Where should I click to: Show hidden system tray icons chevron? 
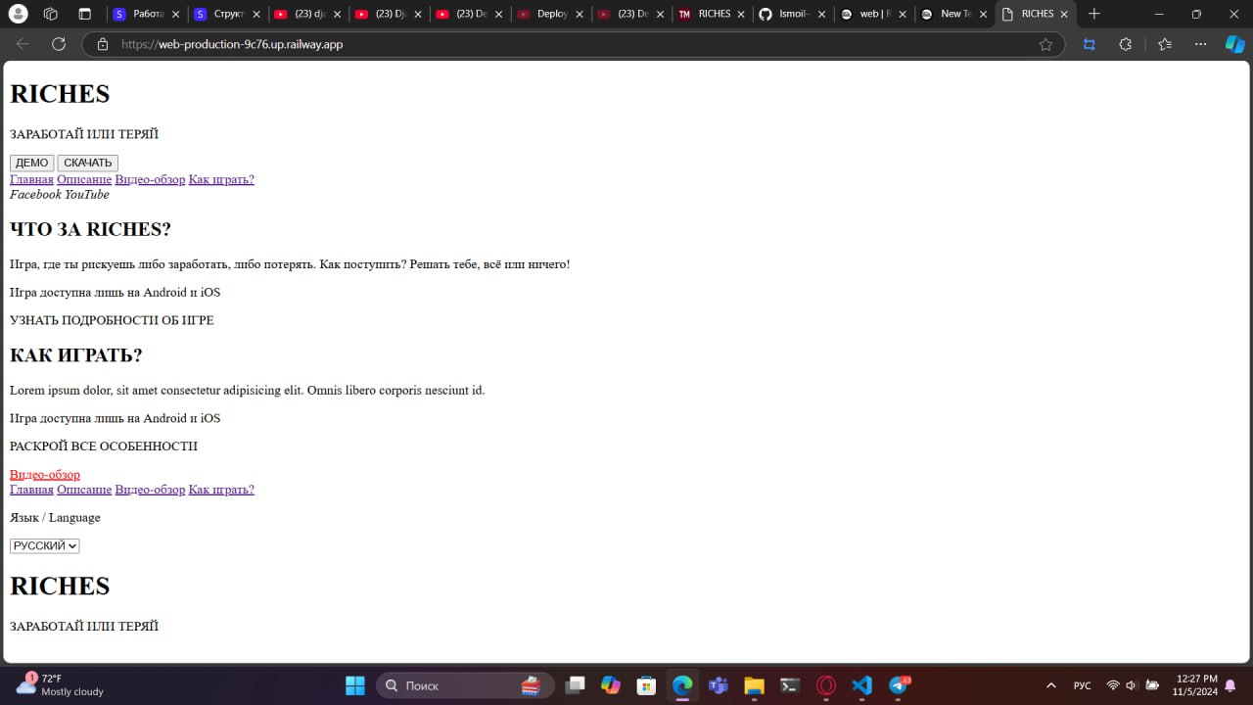tap(1051, 685)
